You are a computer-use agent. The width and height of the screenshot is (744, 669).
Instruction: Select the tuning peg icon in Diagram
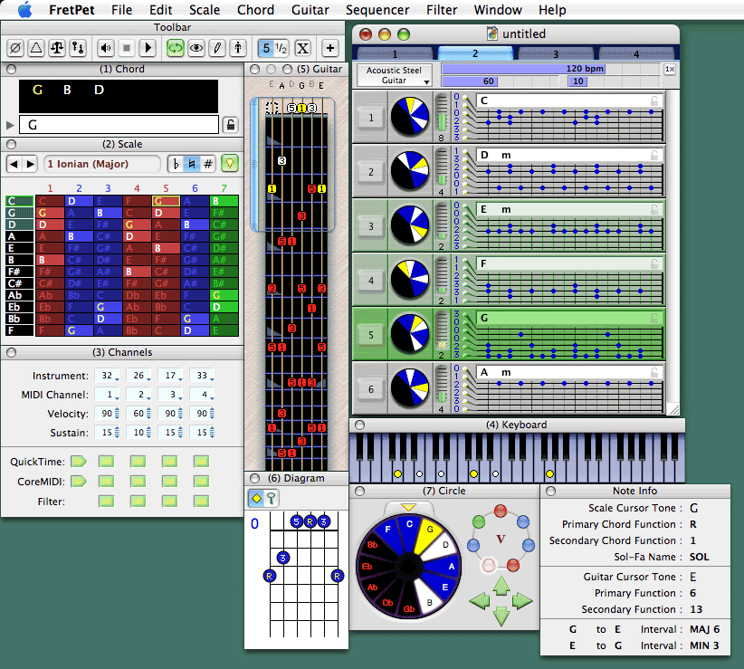272,498
